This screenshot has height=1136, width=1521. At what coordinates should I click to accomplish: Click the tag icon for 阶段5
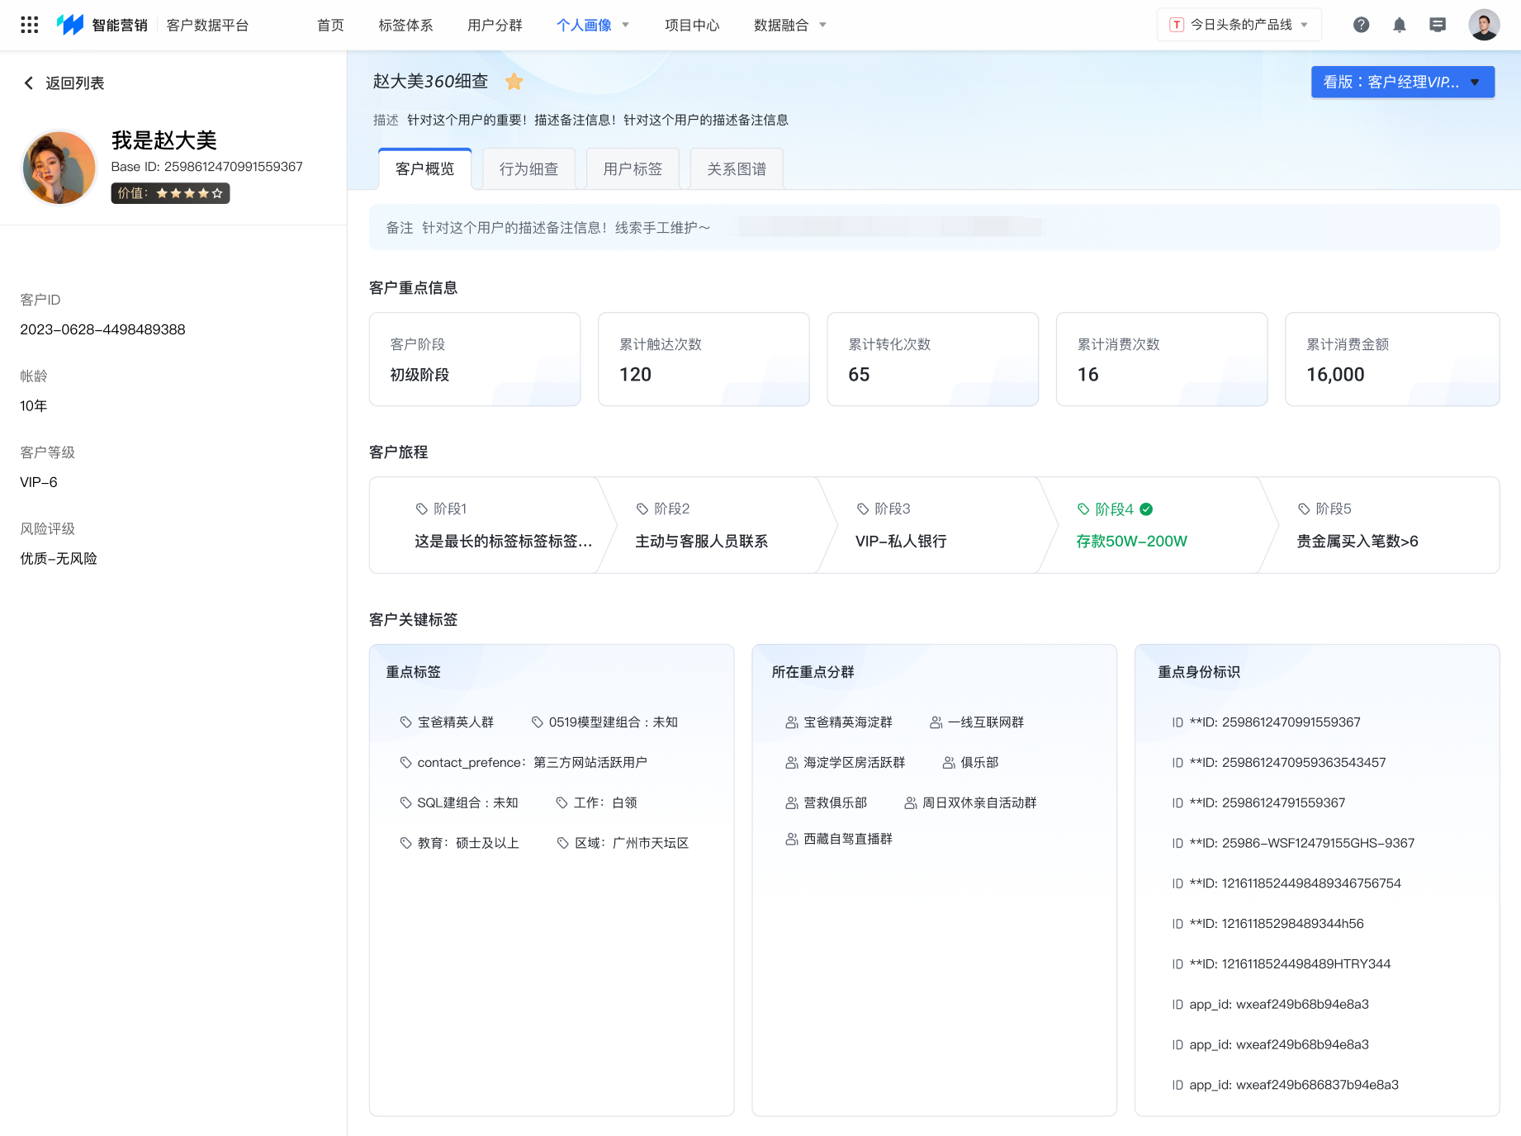pos(1304,509)
